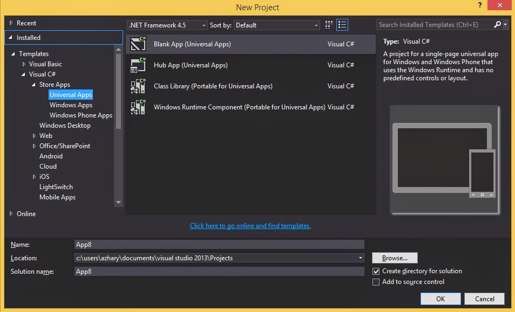Uncheck Create directory for solution
The width and height of the screenshot is (515, 312).
[376, 271]
